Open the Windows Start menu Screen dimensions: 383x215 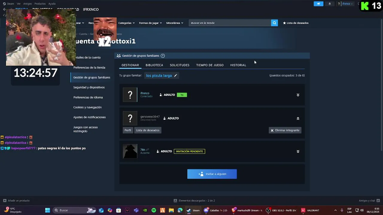click(47, 210)
